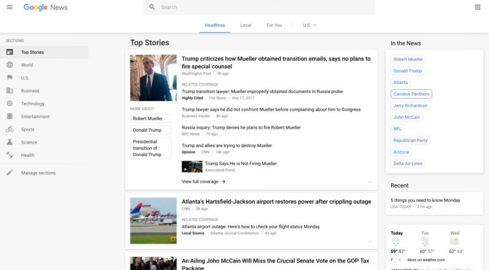Select the Carolina Panthers topic chip

pos(411,94)
